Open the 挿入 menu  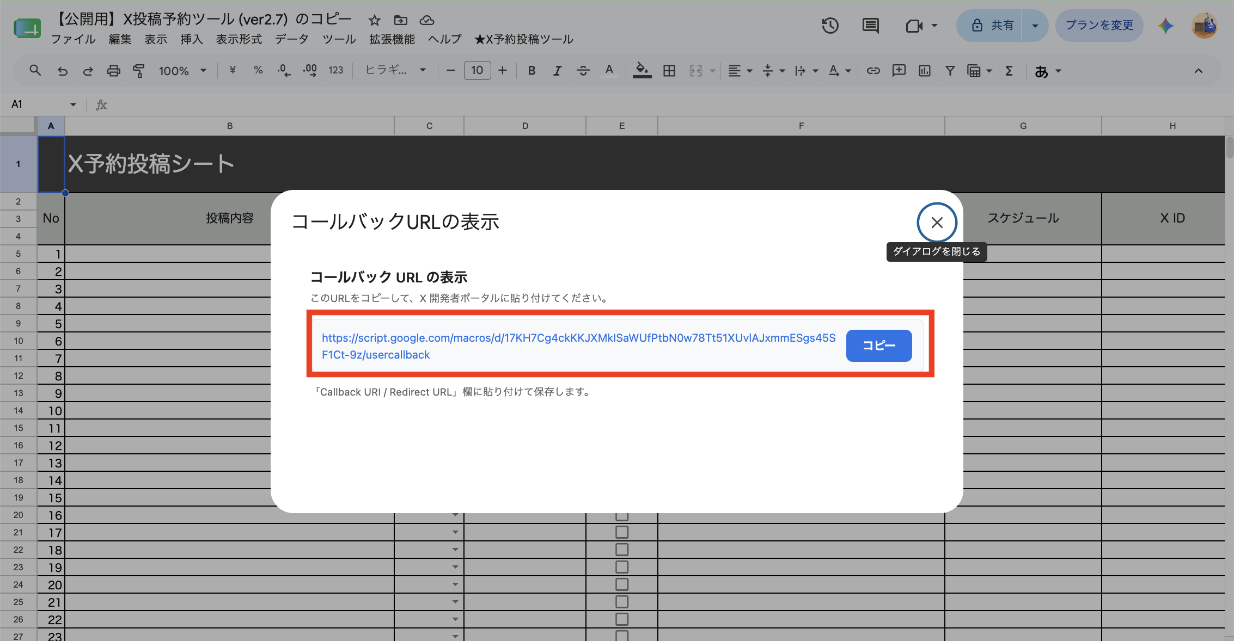coord(192,39)
